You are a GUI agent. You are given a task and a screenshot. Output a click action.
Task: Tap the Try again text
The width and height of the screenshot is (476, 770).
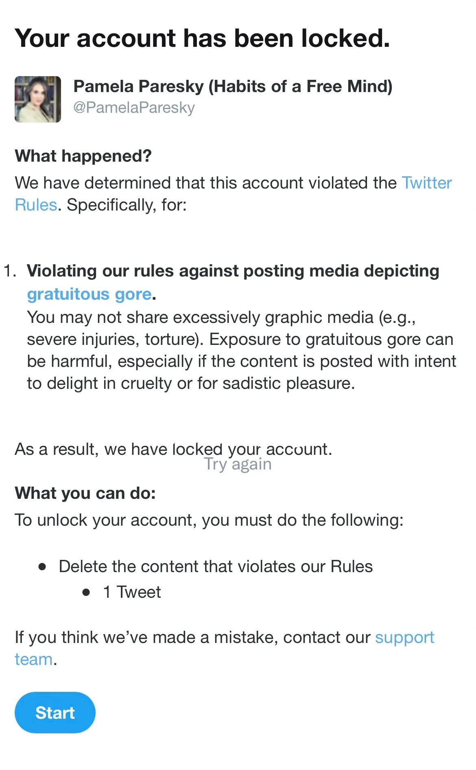(x=238, y=464)
